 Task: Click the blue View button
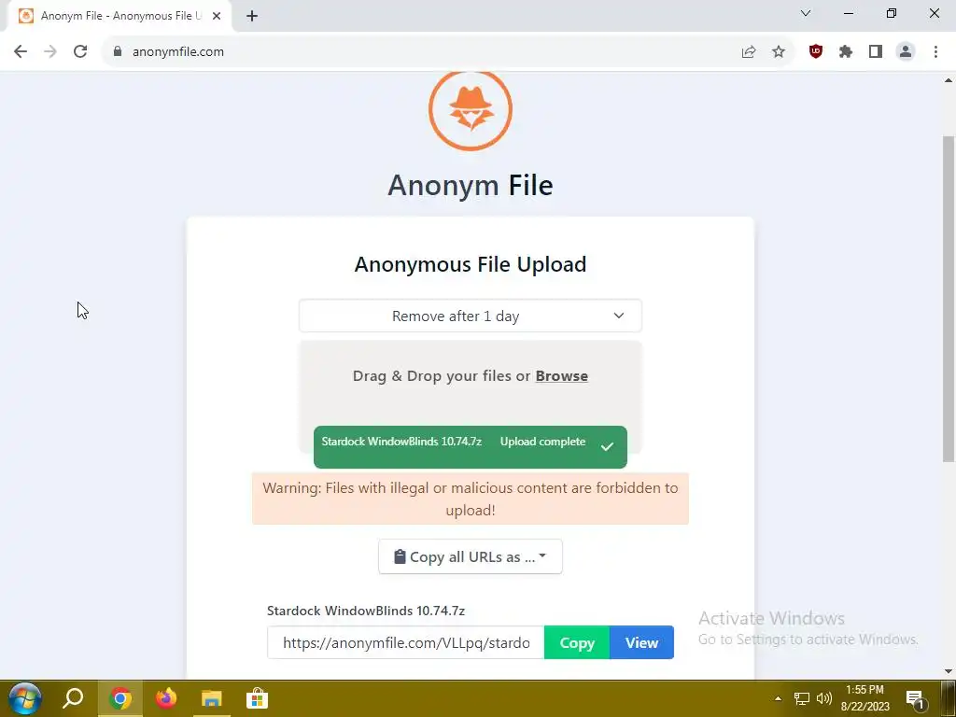tap(641, 642)
